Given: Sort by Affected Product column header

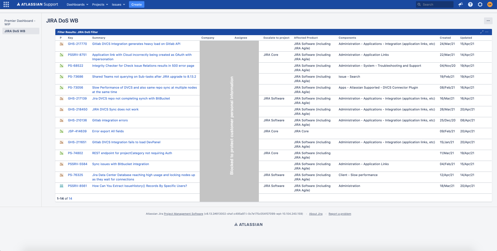Looking at the screenshot, I should tap(306, 38).
